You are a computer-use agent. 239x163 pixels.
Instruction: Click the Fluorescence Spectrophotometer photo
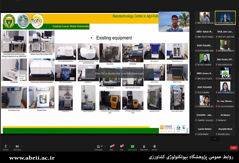42,70
